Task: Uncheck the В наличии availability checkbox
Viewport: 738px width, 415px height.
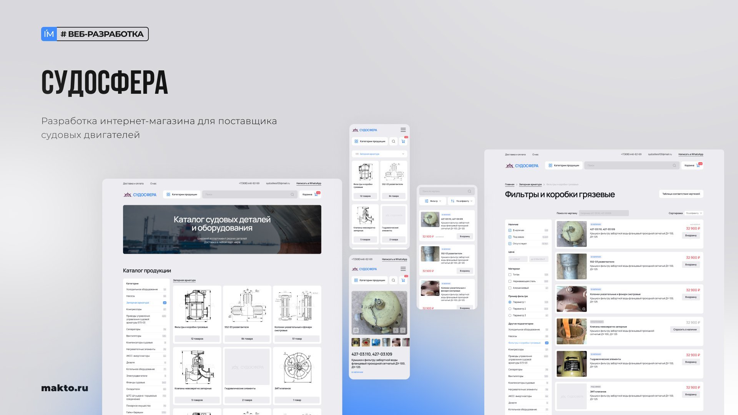Action: coord(510,231)
